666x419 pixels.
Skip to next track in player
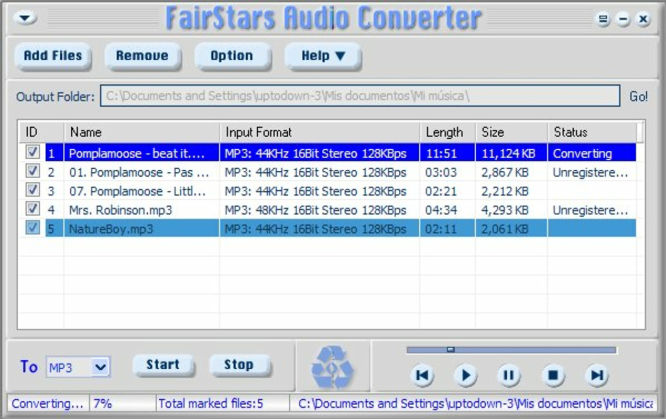pyautogui.click(x=597, y=375)
